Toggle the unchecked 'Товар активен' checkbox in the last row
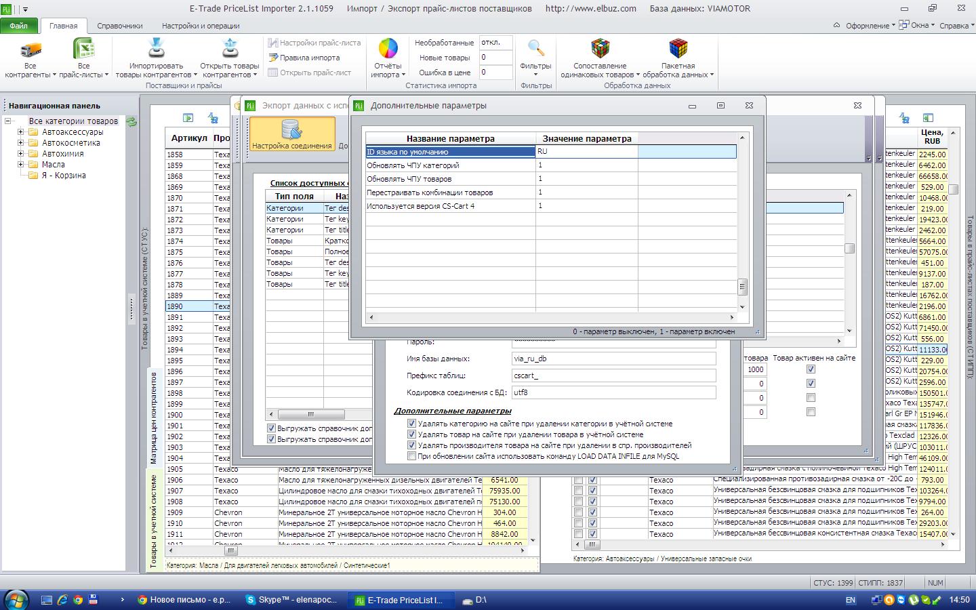Viewport: 976px width, 610px height. [x=811, y=412]
